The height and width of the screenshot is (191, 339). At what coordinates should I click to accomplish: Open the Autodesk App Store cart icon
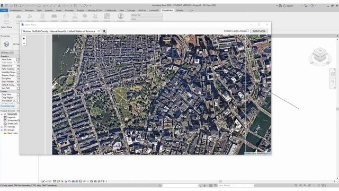[306, 6]
